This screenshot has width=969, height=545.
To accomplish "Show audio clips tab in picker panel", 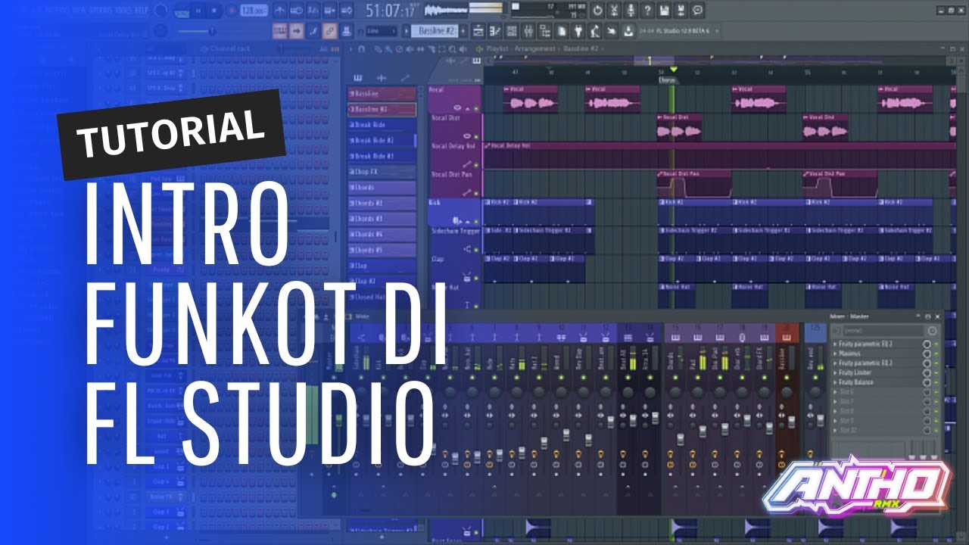I will click(381, 77).
